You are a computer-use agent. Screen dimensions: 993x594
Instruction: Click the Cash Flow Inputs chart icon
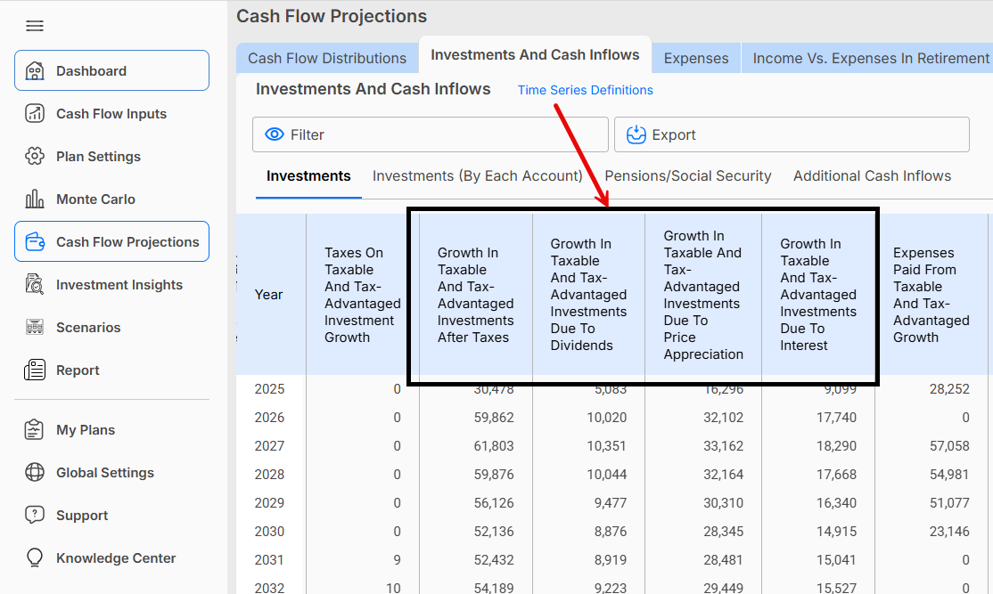click(x=35, y=114)
